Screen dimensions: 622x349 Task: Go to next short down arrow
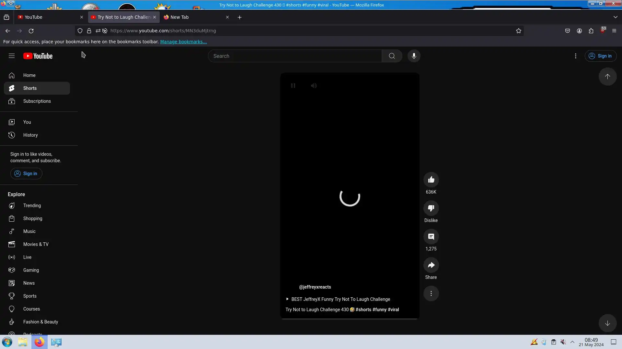click(x=607, y=323)
